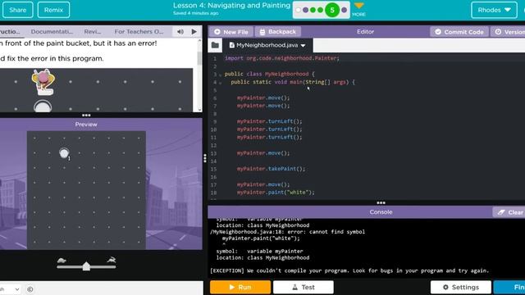Collapse the class fold arrow on line 3
Image resolution: width=525 pixels, height=295 pixels.
click(x=220, y=75)
